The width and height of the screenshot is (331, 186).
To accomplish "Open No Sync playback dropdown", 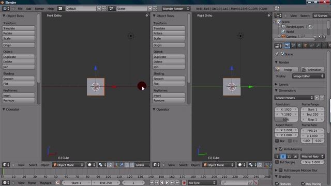I will click(x=202, y=182).
